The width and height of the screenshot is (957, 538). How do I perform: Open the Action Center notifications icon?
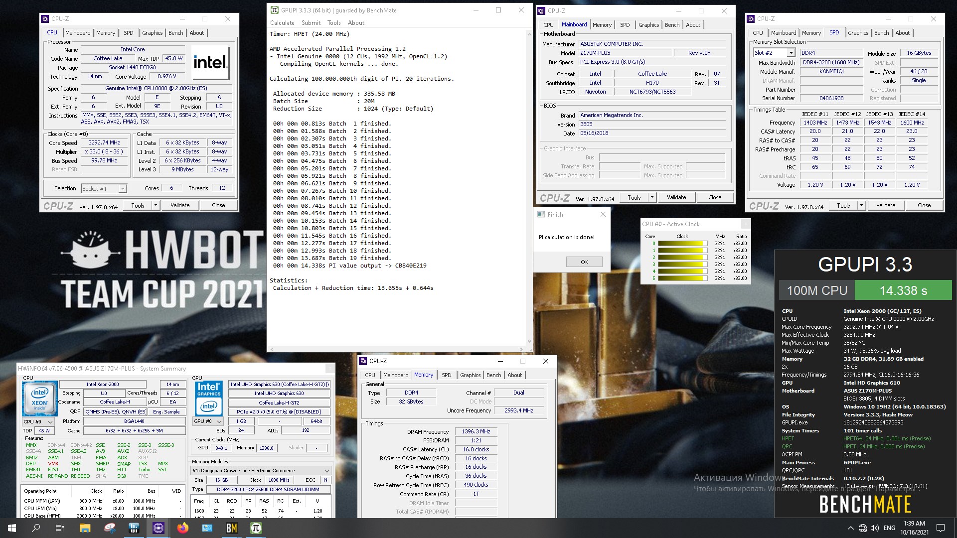click(941, 528)
